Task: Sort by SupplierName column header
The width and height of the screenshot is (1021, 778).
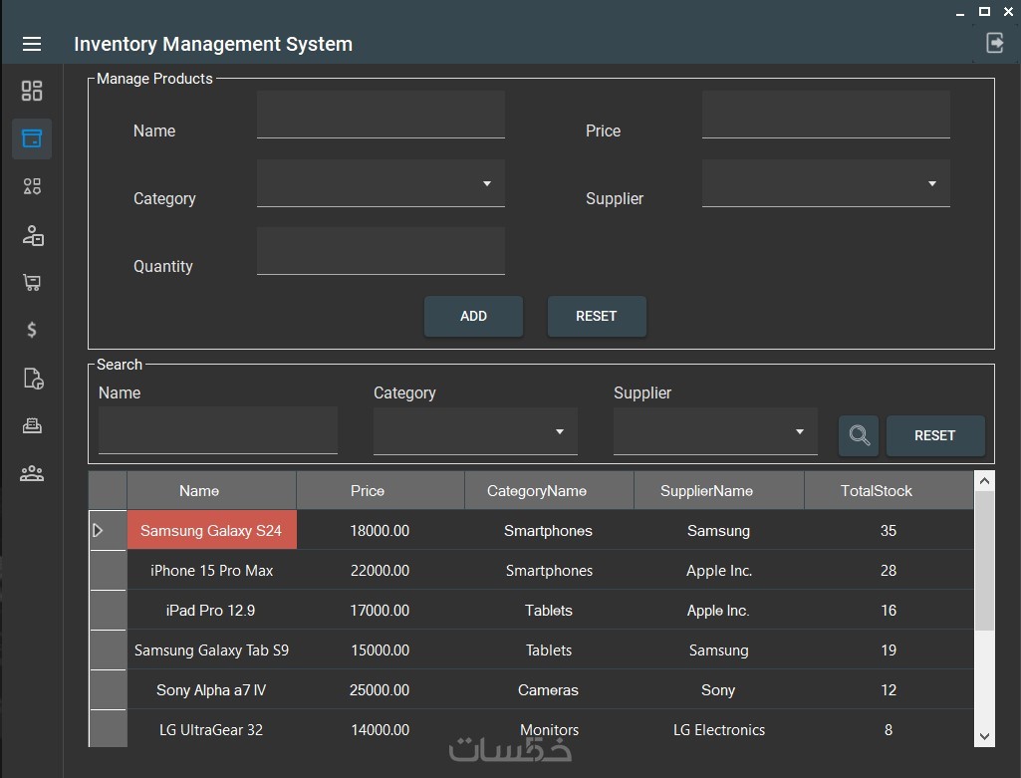Action: point(719,490)
